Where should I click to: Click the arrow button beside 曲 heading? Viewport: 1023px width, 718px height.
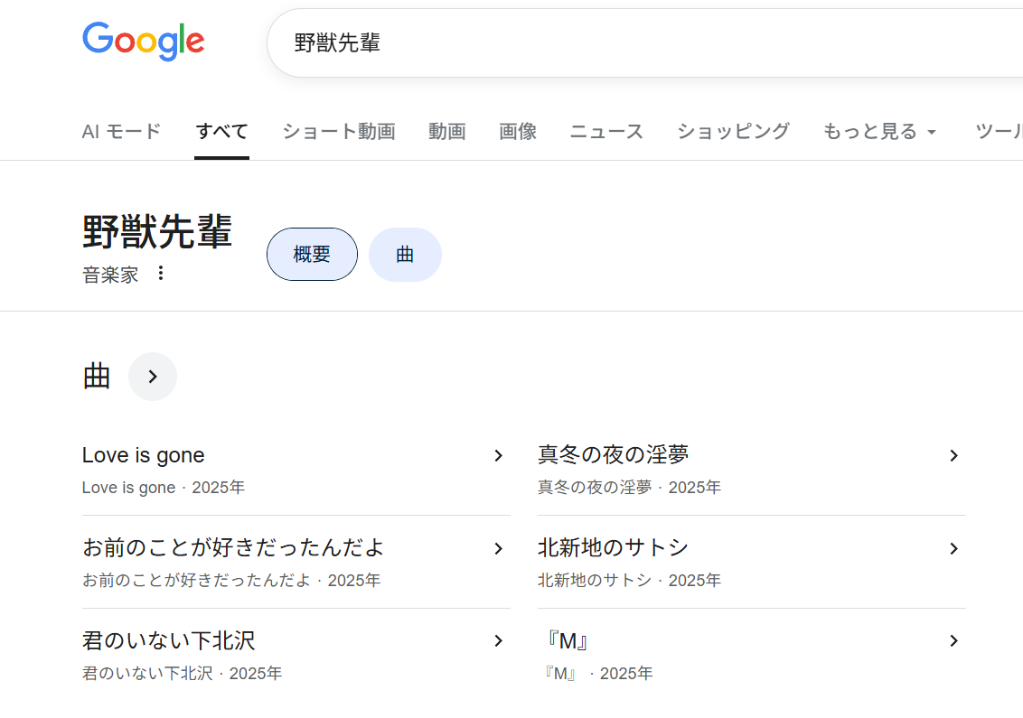click(153, 377)
